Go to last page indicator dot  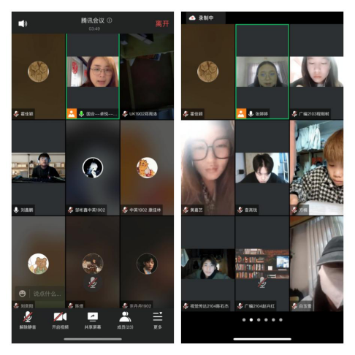[x=280, y=320]
